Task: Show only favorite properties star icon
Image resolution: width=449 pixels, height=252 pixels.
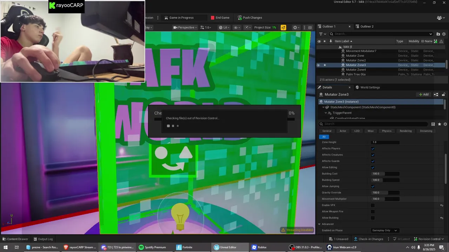Action: (x=439, y=124)
